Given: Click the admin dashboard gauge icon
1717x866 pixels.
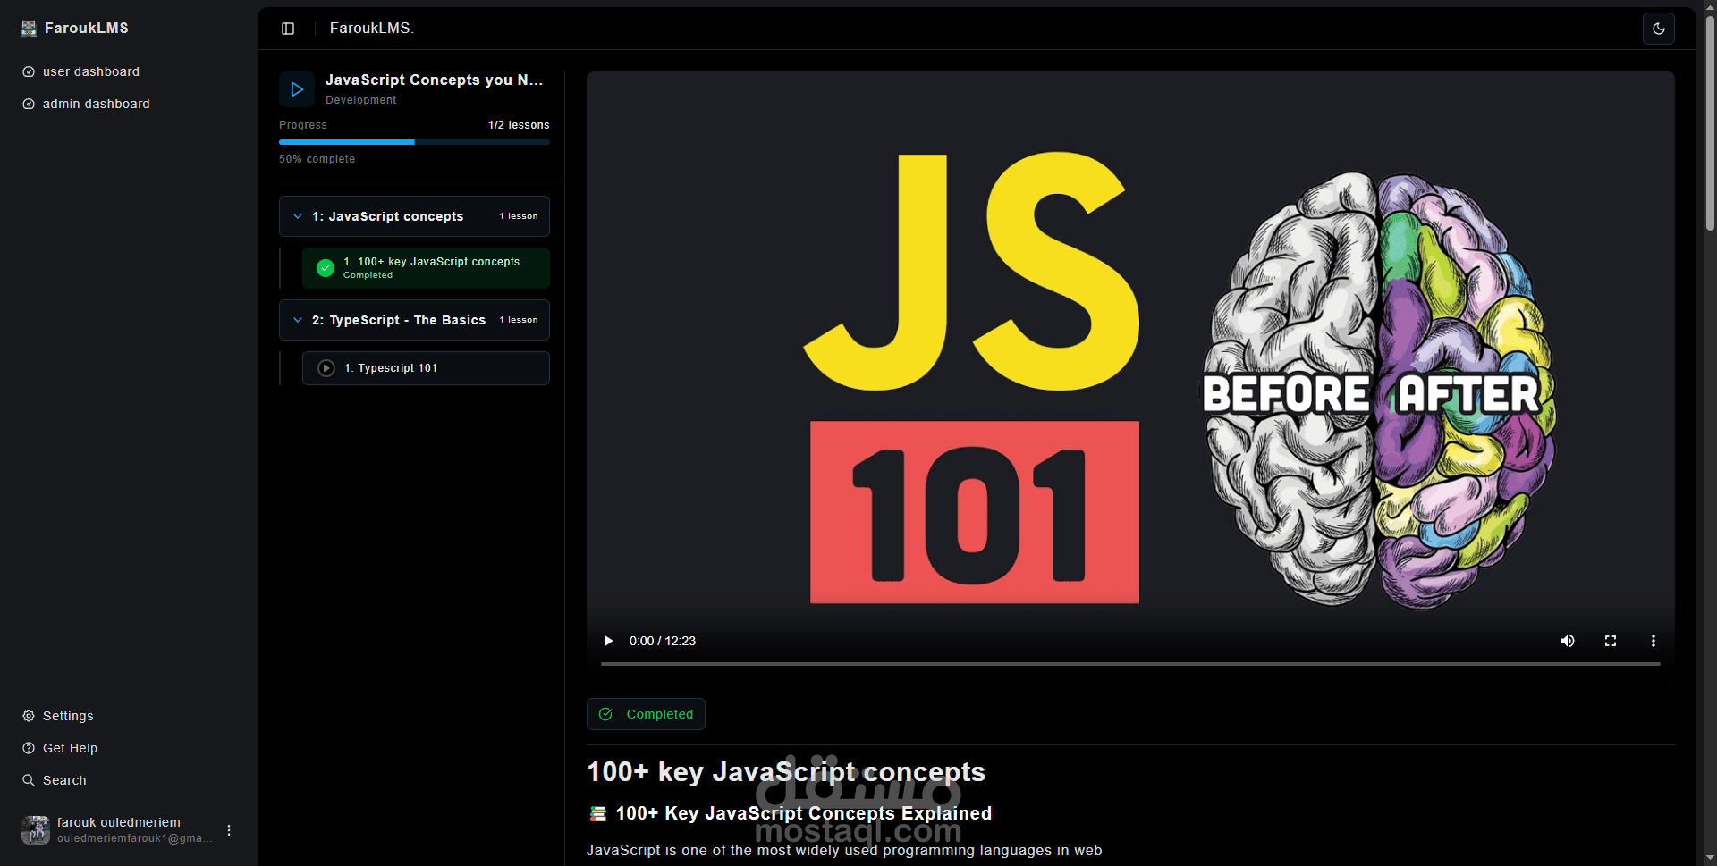Looking at the screenshot, I should [x=29, y=104].
